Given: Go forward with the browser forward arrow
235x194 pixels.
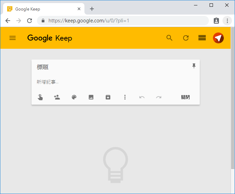Looking at the screenshot, I should pyautogui.click(x=19, y=21).
